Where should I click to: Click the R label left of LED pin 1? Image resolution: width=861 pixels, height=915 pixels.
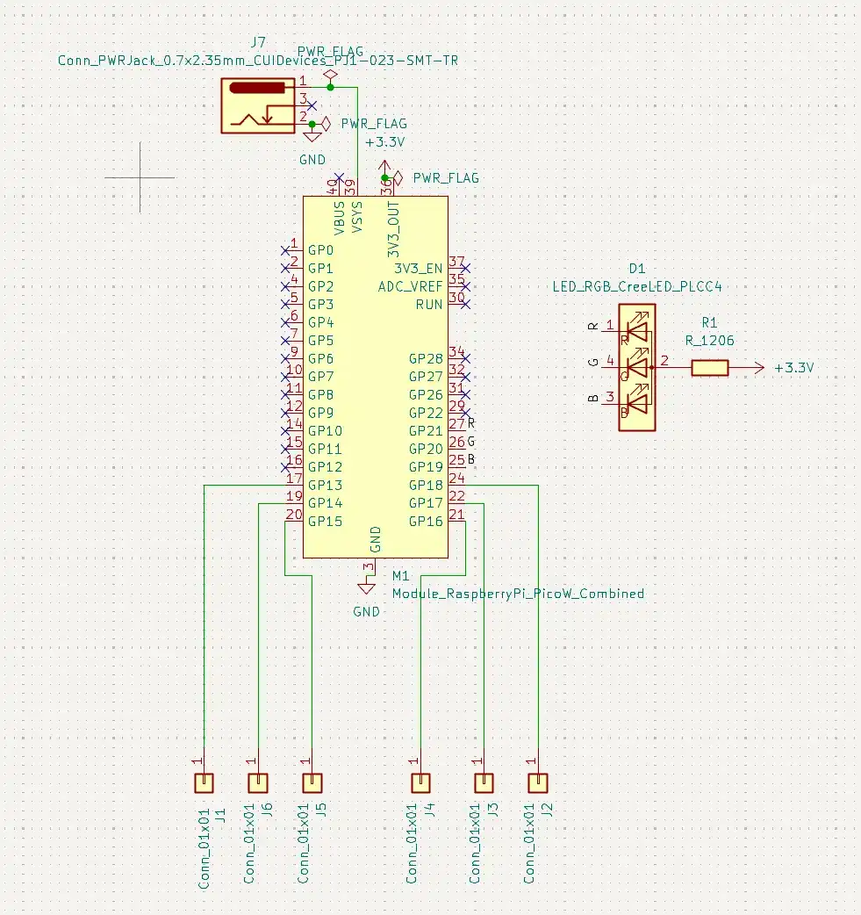[593, 327]
